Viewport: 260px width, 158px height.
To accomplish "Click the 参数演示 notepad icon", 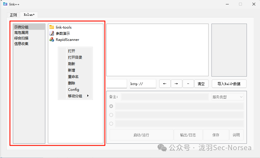I will (52, 33).
